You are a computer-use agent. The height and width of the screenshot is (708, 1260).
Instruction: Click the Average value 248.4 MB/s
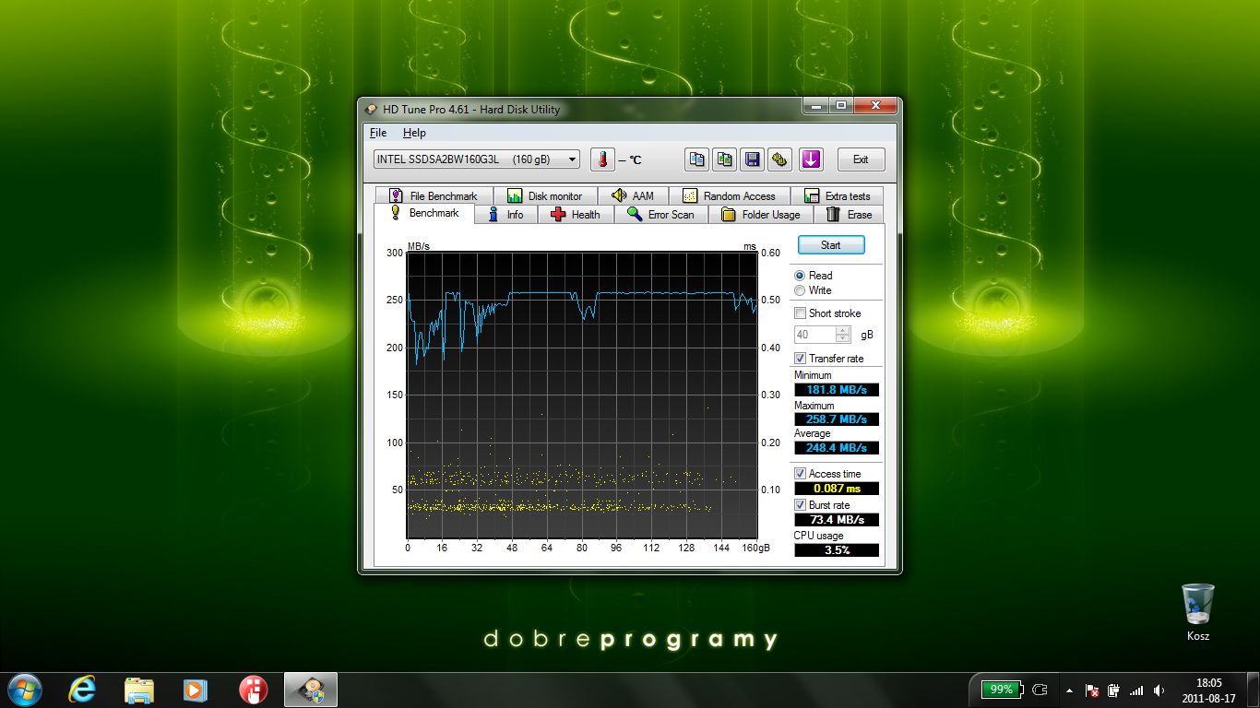click(837, 448)
